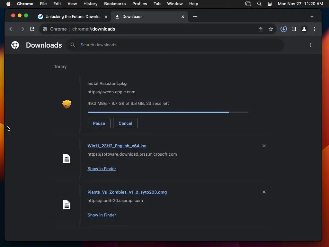This screenshot has width=329, height=247.
Task: Open the Bookmarks menu
Action: pos(115,4)
